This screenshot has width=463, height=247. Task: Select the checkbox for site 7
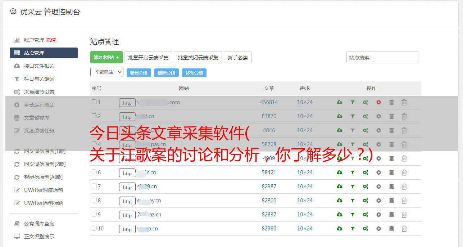[x=94, y=186]
